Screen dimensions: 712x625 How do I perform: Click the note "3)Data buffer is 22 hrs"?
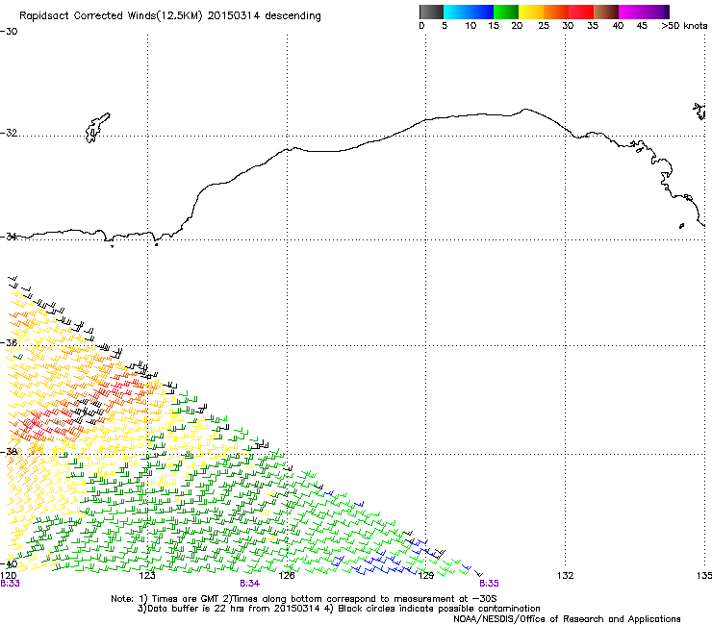coord(191,609)
